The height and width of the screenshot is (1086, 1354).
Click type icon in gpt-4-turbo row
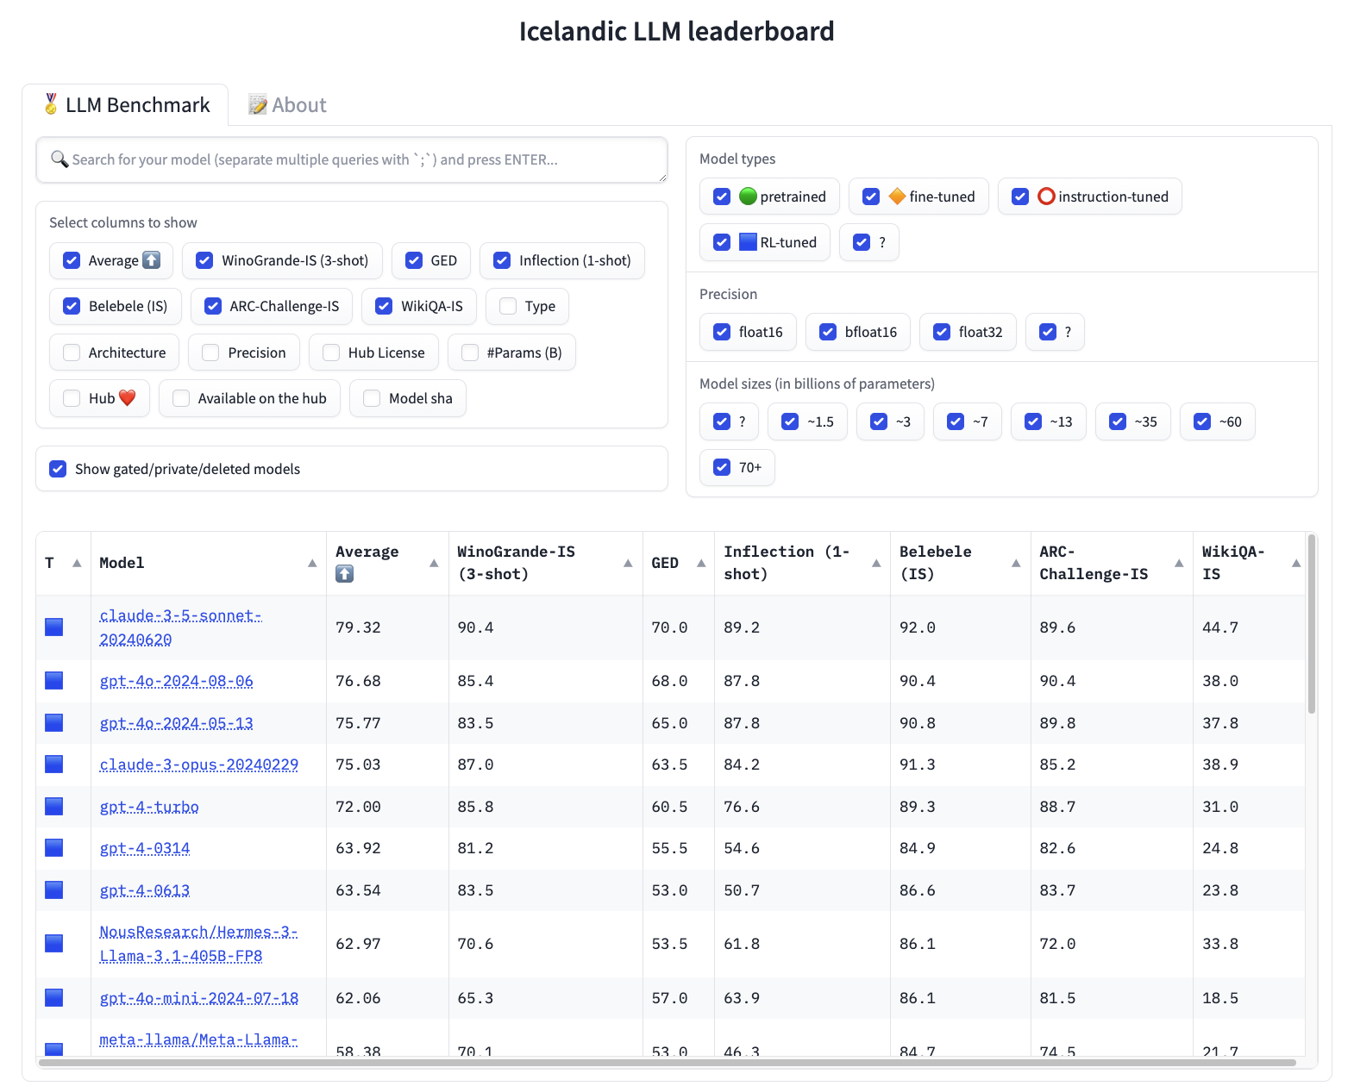coord(53,806)
